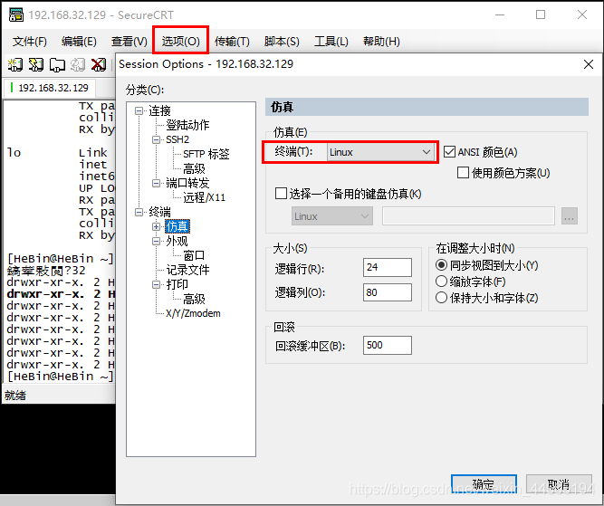
Task: Expand the 仿真 tree node
Action: [x=156, y=226]
